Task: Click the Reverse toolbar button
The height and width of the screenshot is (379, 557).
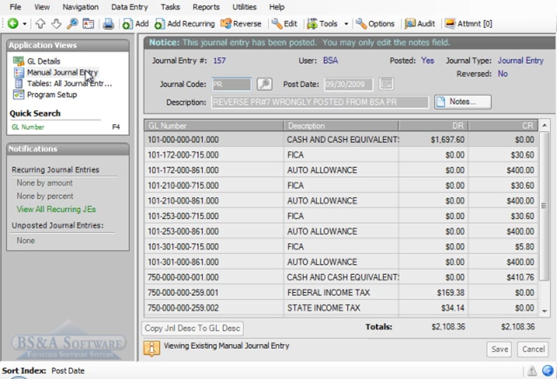Action: 241,24
